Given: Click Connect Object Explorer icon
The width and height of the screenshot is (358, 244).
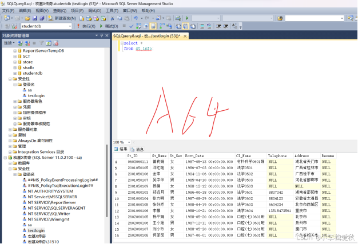Looking at the screenshot, I should click(x=20, y=43).
